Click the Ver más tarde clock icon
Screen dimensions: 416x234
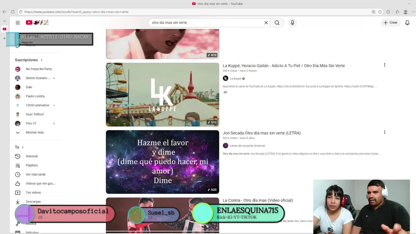pyautogui.click(x=18, y=175)
